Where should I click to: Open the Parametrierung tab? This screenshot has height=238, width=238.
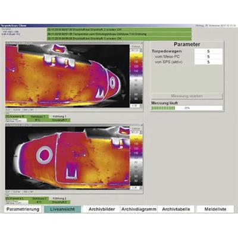(23, 209)
